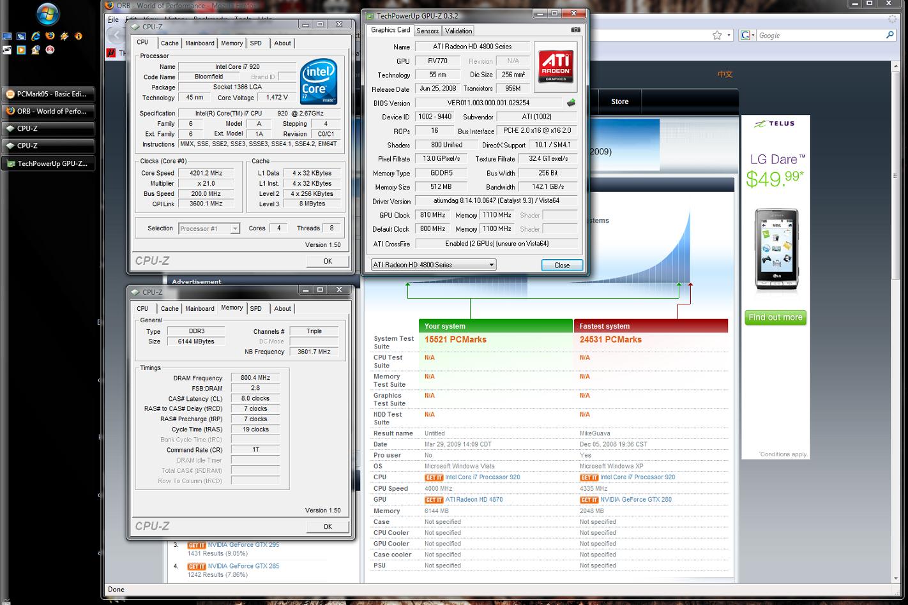
Task: Open the NVIDIA GeForce GTX 280 link
Action: click(x=635, y=500)
